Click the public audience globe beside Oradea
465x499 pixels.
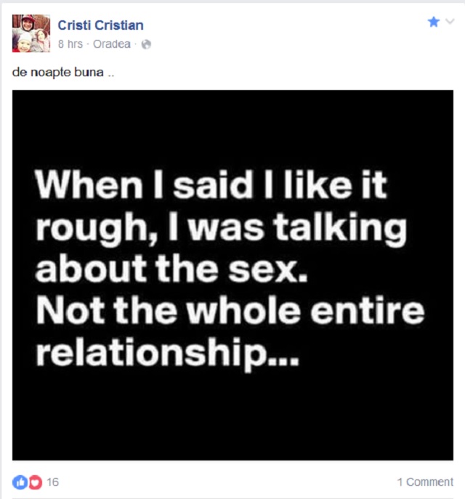tap(146, 44)
